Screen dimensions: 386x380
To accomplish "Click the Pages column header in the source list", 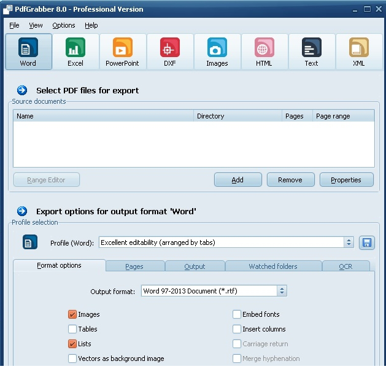I will pos(297,116).
